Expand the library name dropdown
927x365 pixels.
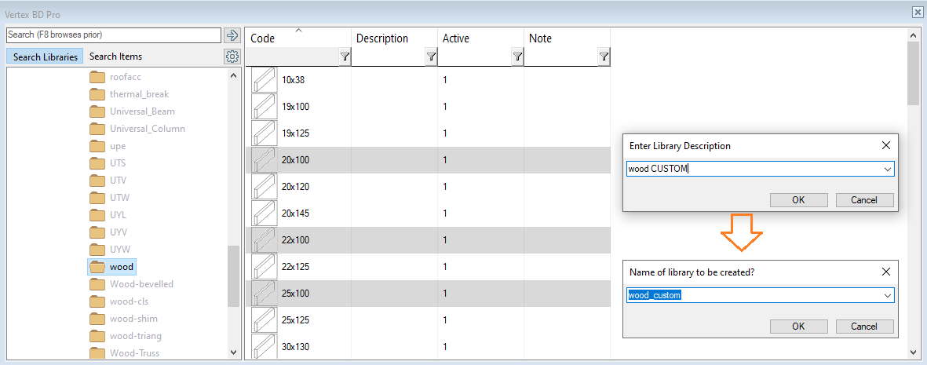click(x=887, y=296)
